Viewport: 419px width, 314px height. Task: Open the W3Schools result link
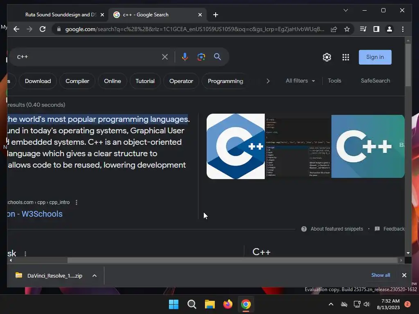35,214
